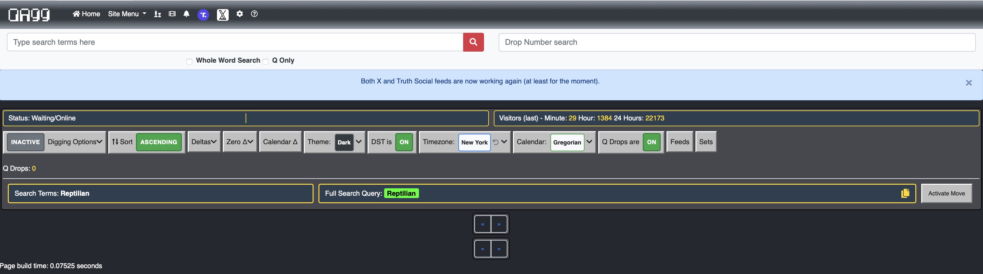Screen dimensions: 983x274
Task: Click the Search Terms: Reptilian box
Action: click(161, 193)
